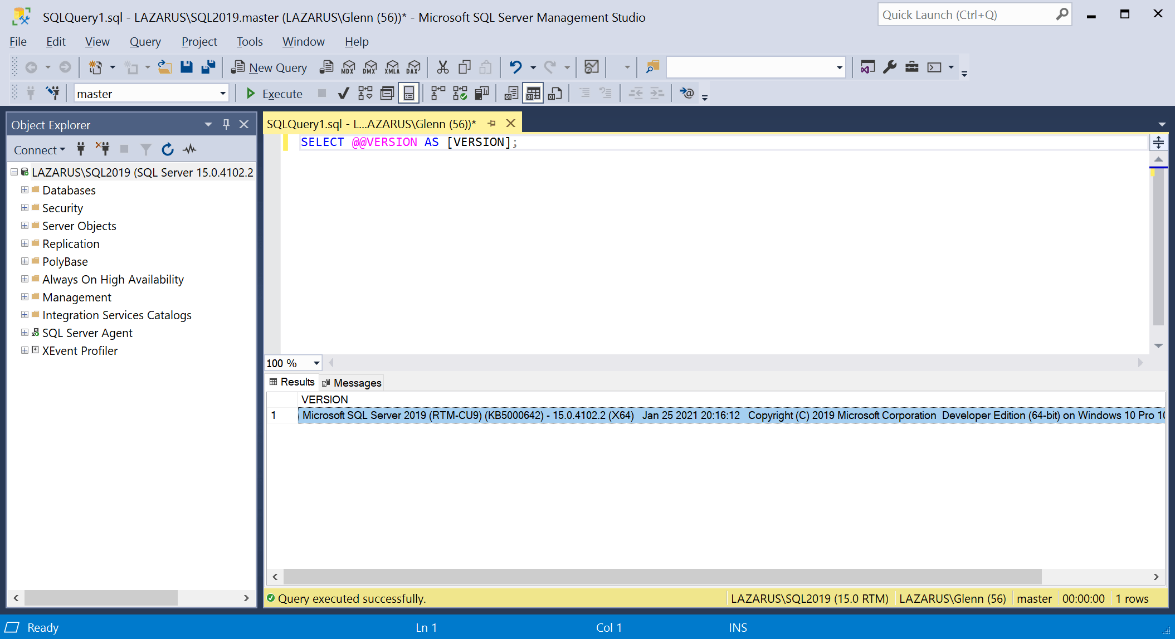Click the DAX query toolbar icon
1175x639 pixels.
point(413,67)
